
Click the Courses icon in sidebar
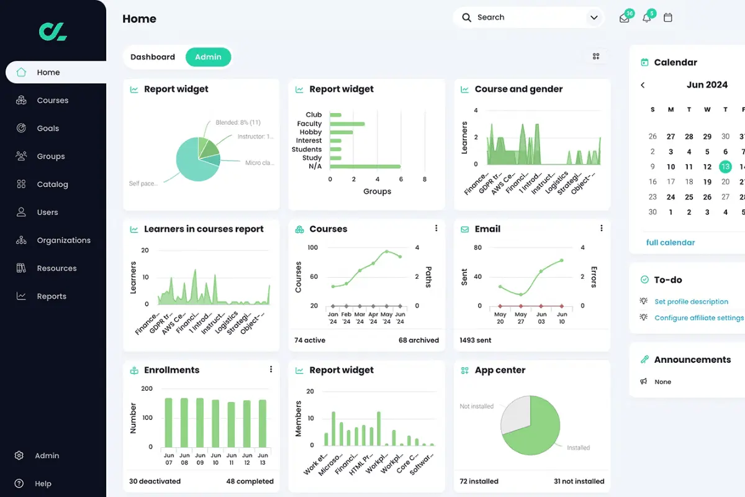pos(21,100)
